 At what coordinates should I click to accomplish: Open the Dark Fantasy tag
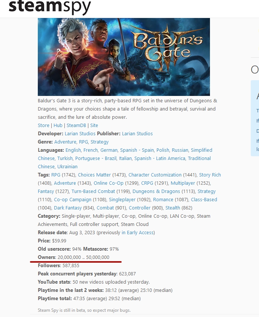(x=68, y=208)
